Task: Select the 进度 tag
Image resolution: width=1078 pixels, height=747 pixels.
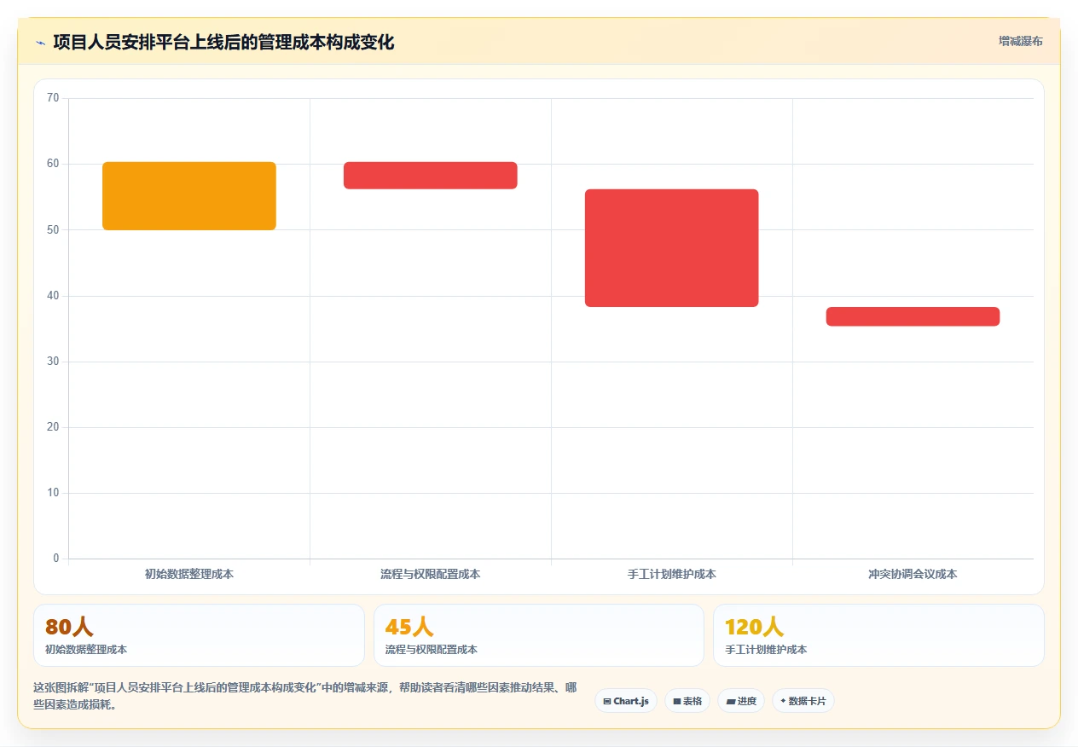Action: click(740, 701)
